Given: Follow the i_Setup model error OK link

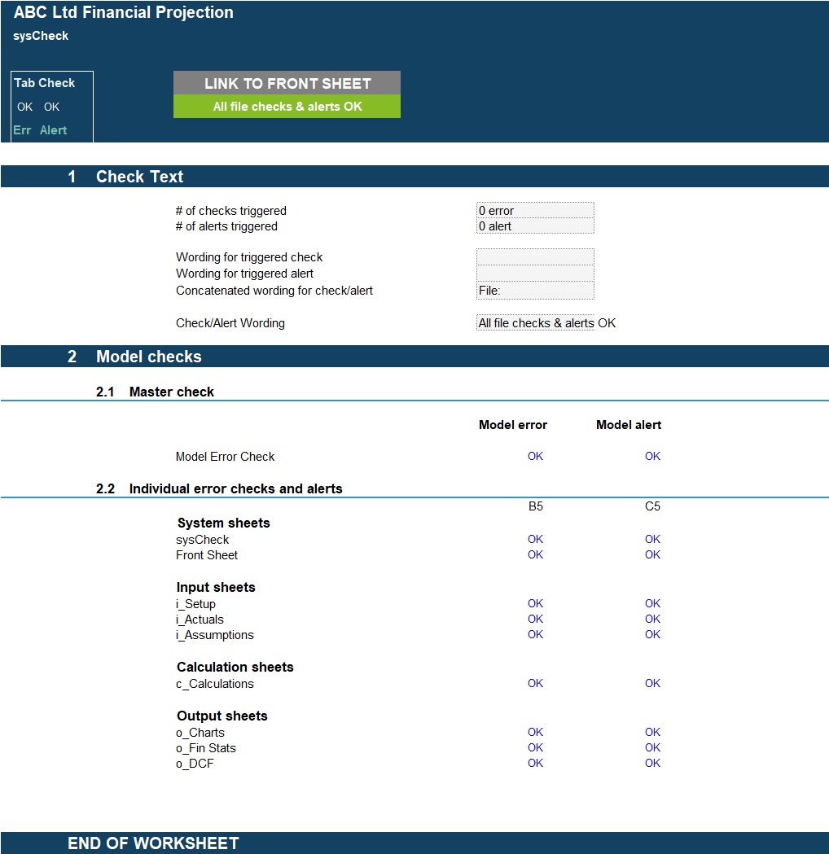Looking at the screenshot, I should click(535, 604).
